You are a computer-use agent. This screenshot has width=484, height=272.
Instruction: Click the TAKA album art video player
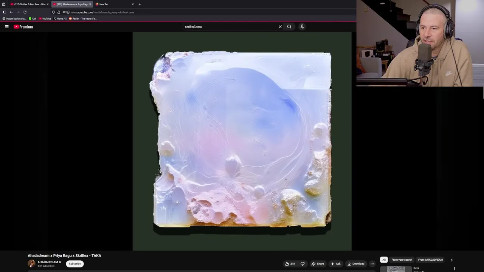(242, 141)
